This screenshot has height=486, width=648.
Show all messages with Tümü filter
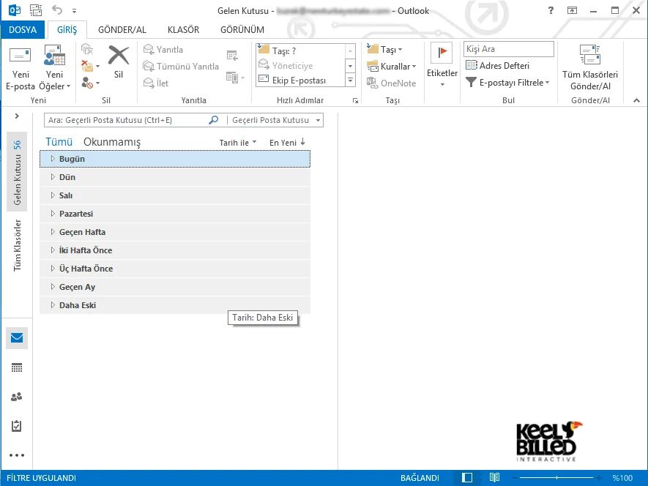coord(59,142)
